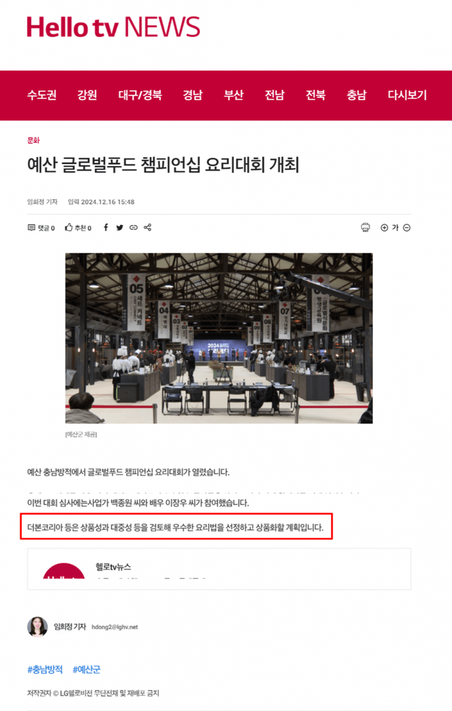Go to the Hello tv NEWS homepage logo
452x711 pixels.
(x=113, y=27)
